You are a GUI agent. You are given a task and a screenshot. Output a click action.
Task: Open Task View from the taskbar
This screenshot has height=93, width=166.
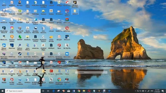(x=48, y=91)
